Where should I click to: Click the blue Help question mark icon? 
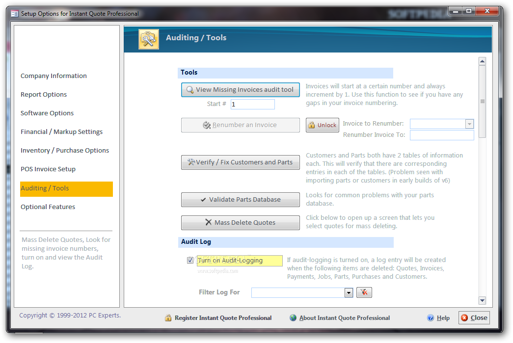coord(431,318)
